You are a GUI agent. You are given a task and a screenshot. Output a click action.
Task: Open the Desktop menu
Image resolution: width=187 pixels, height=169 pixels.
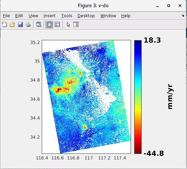(86, 16)
